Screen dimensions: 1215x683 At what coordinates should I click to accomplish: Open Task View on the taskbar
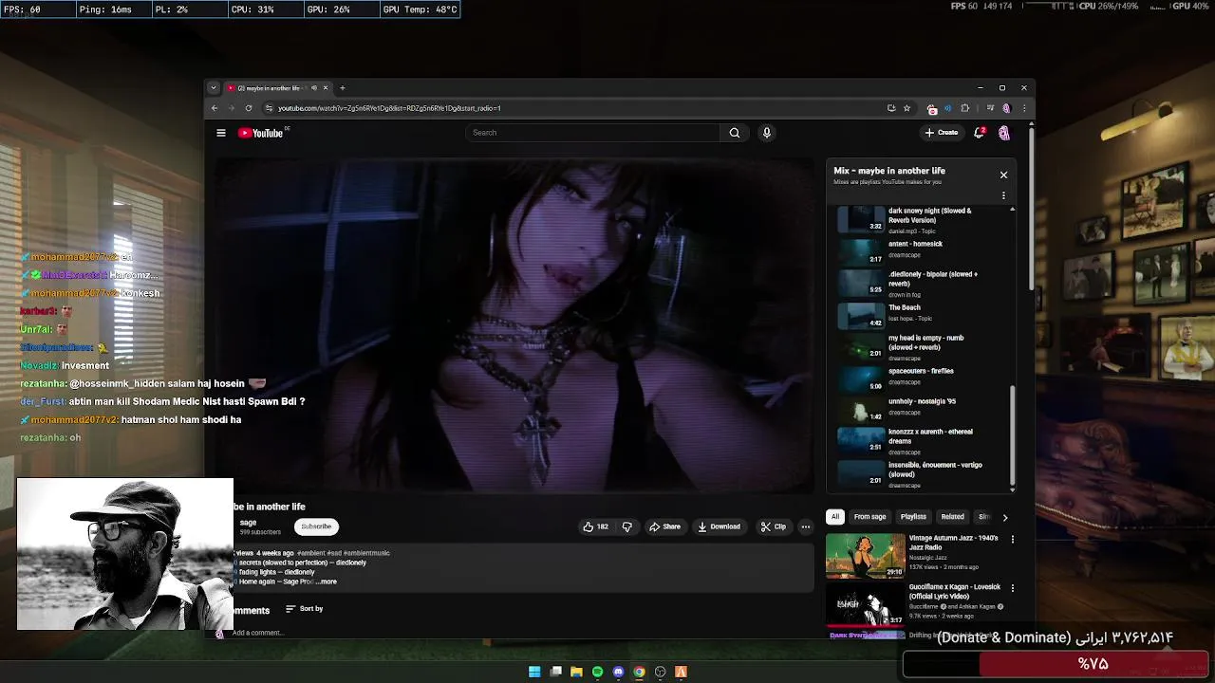[x=555, y=672]
